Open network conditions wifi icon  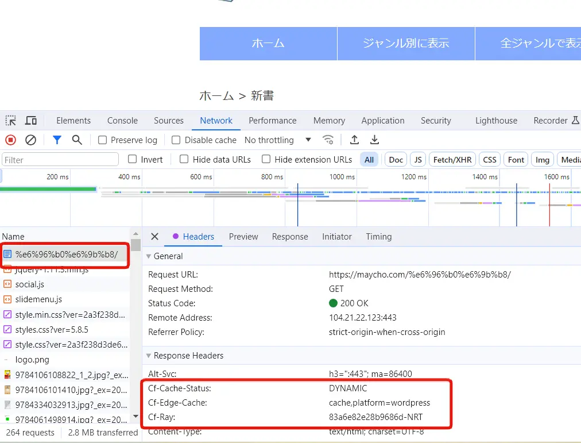point(328,140)
